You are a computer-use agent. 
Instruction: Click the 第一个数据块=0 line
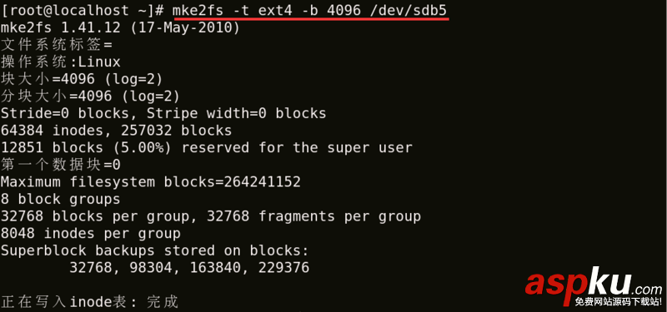(61, 165)
